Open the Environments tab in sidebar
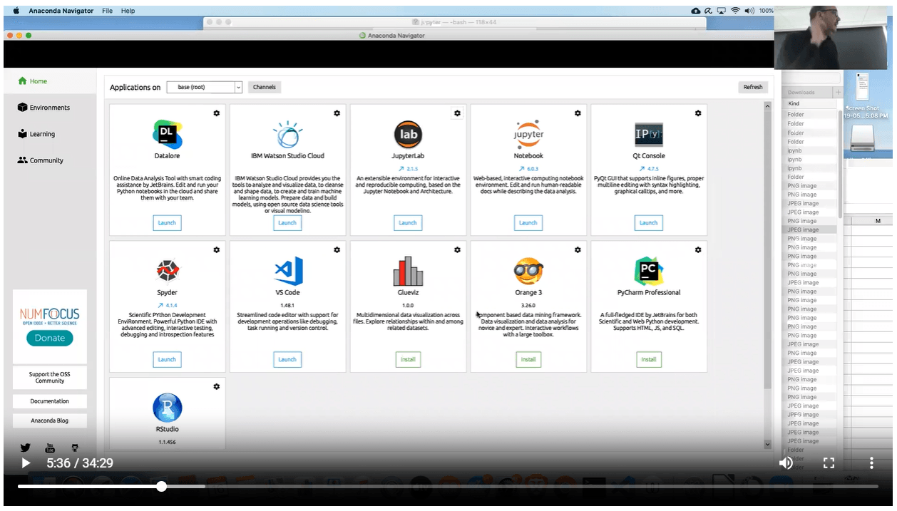Viewport: 897px width, 511px height. pos(49,108)
